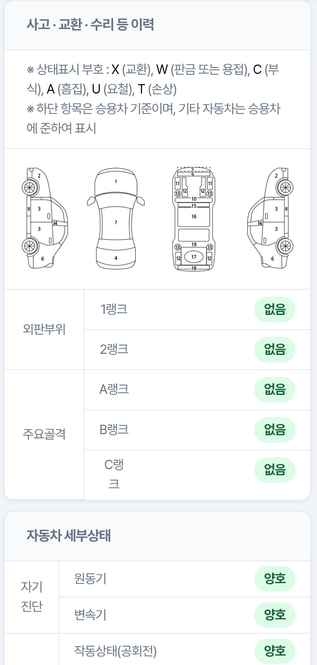Viewport: 317px width, 665px height.
Task: Click the underbody frame car diagram
Action: click(194, 218)
